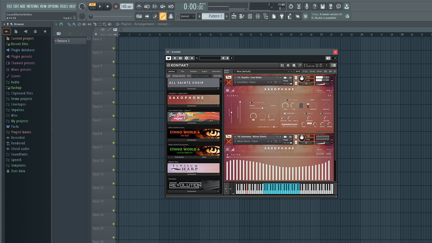Image resolution: width=432 pixels, height=243 pixels.
Task: Click the FL Studio main pitch slider
Action: [x=82, y=16]
